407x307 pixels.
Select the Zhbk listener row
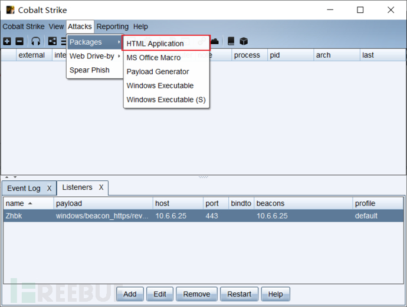(203, 216)
